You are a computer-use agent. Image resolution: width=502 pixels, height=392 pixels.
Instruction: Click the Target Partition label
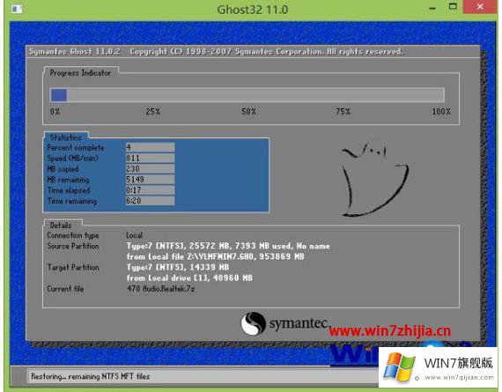(x=73, y=268)
